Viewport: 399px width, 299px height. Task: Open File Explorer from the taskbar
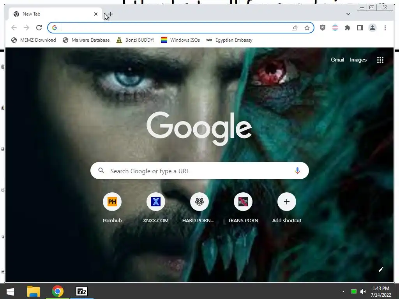coord(34,291)
